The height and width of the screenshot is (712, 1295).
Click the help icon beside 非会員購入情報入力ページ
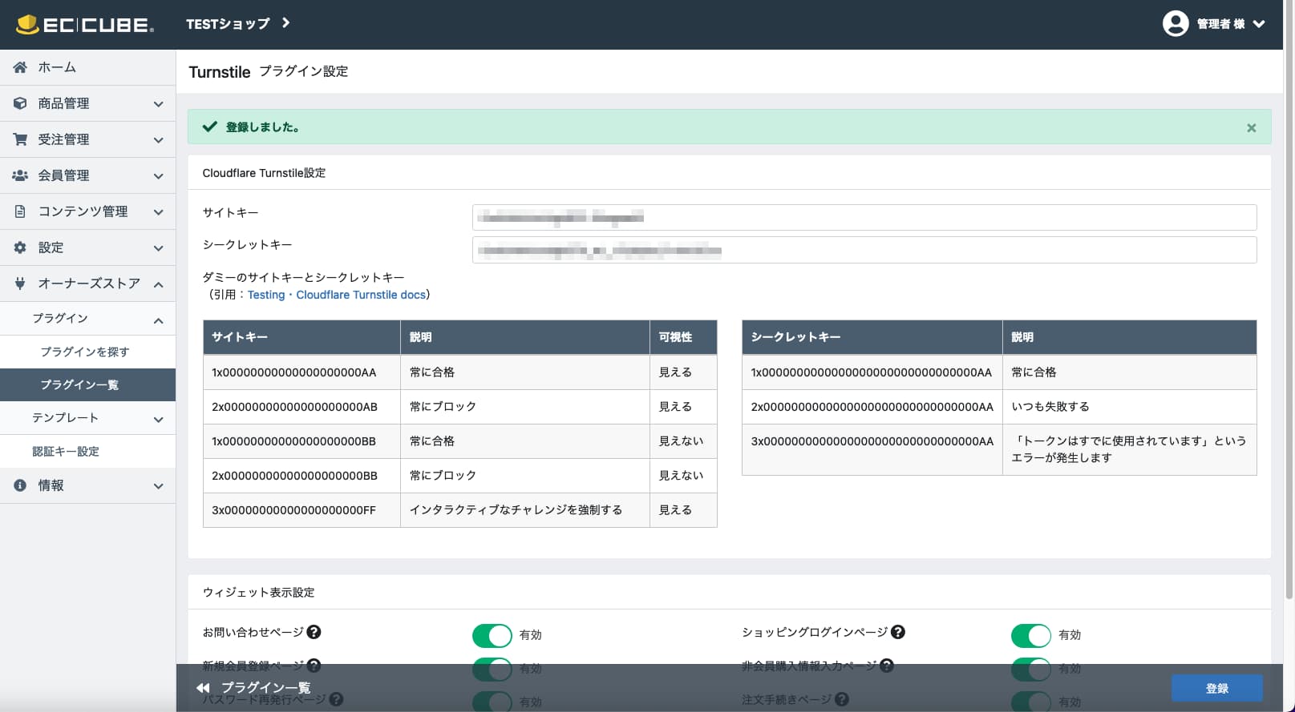[x=886, y=666]
